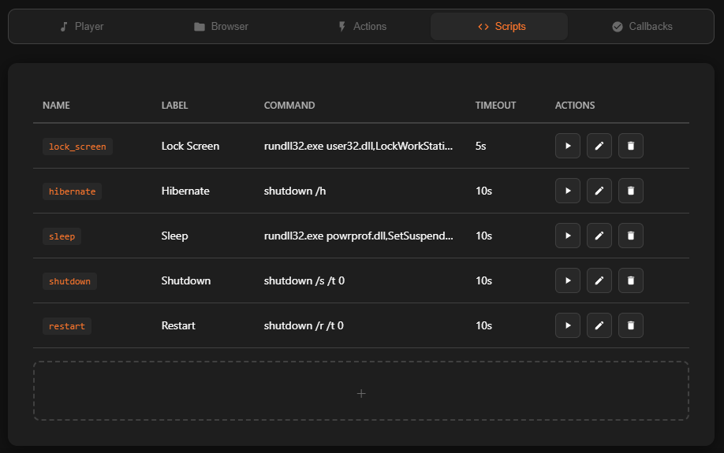Delete the Hibernate script
Viewport: 724px width, 453px height.
[631, 191]
